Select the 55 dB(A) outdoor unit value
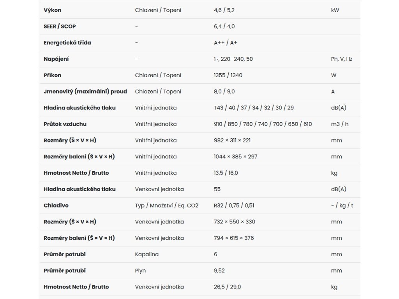Screen dimensions: 399x299 [x=217, y=189]
